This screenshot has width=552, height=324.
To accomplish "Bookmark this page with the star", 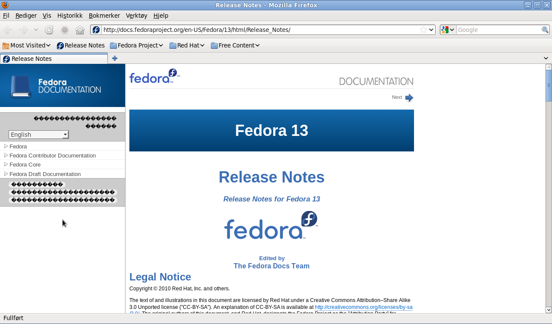I will 423,30.
